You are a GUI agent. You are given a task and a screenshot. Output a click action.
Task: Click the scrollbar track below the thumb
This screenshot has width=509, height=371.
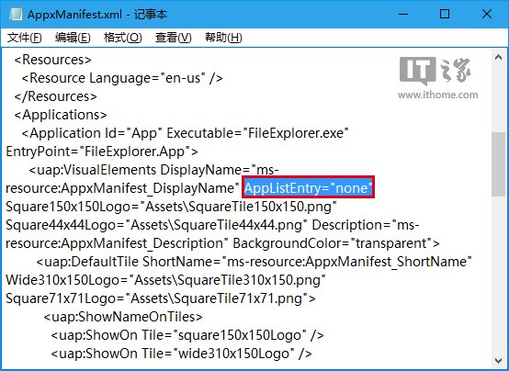pyautogui.click(x=498, y=275)
